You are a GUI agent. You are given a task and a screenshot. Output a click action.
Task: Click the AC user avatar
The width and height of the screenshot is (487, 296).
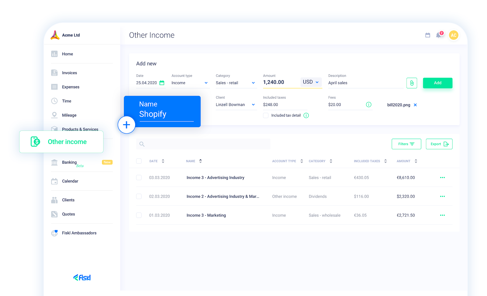pyautogui.click(x=454, y=35)
